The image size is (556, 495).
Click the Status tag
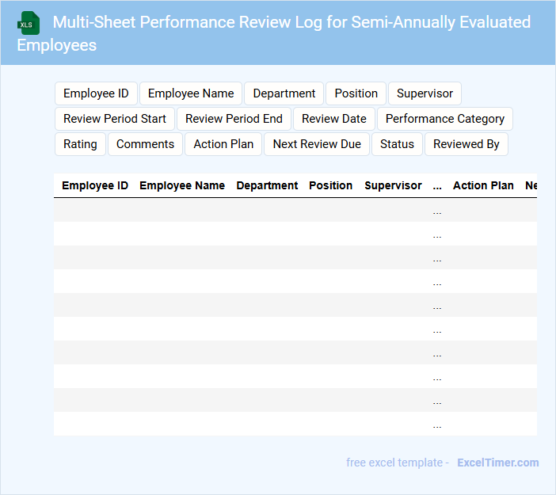click(x=397, y=144)
